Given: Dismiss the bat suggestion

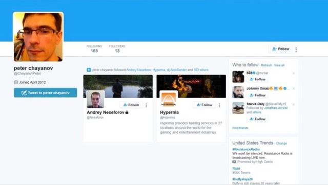Looking at the screenshot, I should [x=294, y=73].
